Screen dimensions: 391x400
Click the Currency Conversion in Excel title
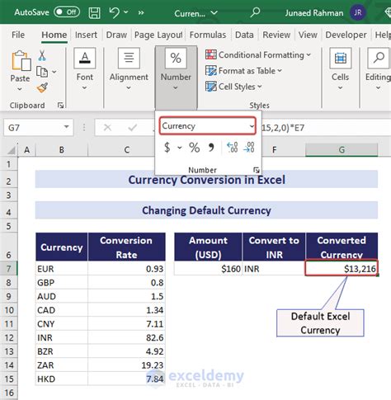click(206, 180)
